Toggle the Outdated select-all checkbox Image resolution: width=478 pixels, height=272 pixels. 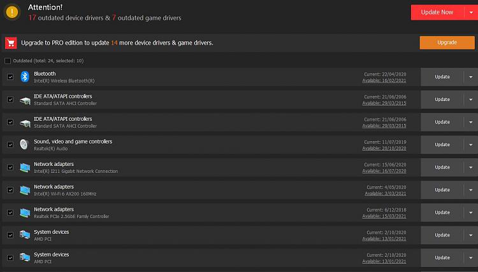click(x=8, y=61)
